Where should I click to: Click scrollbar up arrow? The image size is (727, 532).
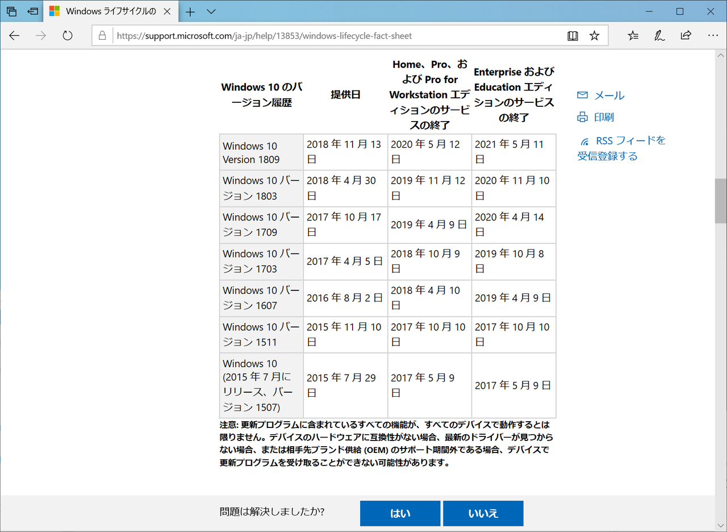721,55
